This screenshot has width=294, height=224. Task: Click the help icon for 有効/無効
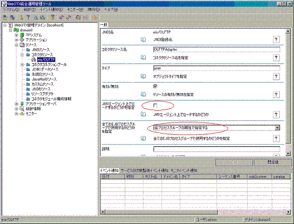(276, 95)
